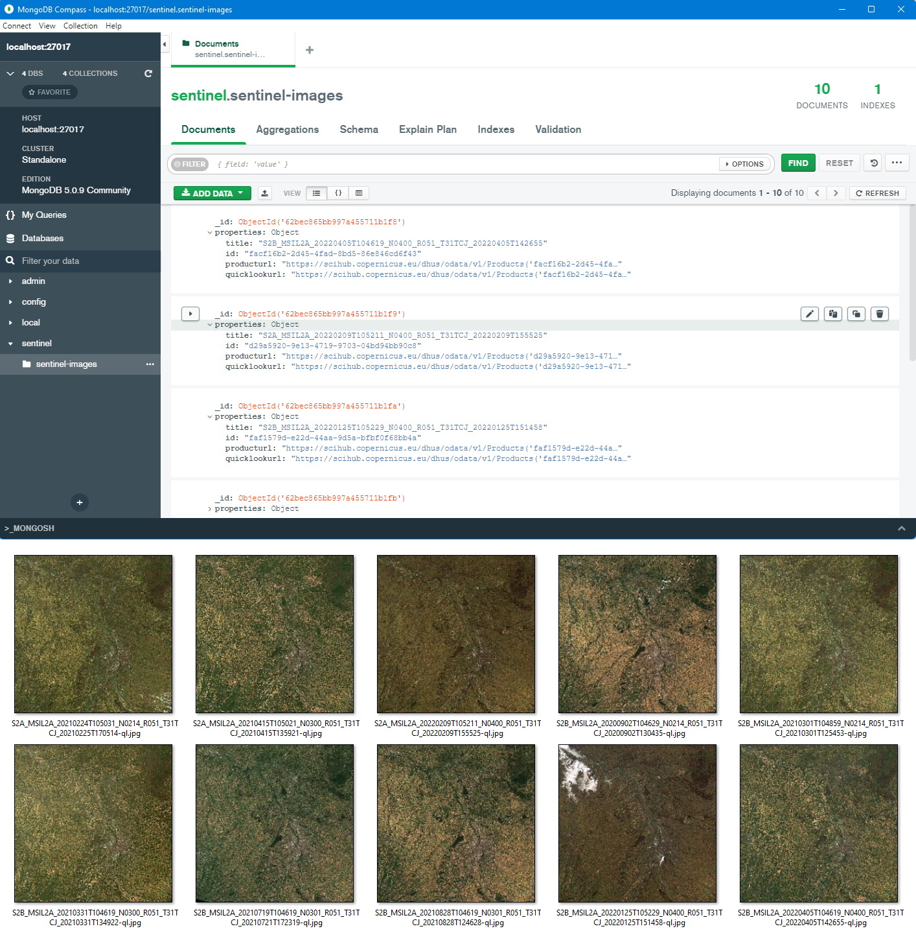
Task: Open the Help menu
Action: click(x=113, y=26)
